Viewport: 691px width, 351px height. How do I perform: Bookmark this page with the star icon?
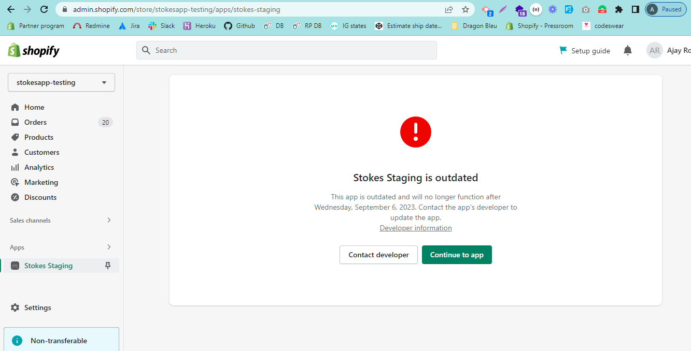466,9
